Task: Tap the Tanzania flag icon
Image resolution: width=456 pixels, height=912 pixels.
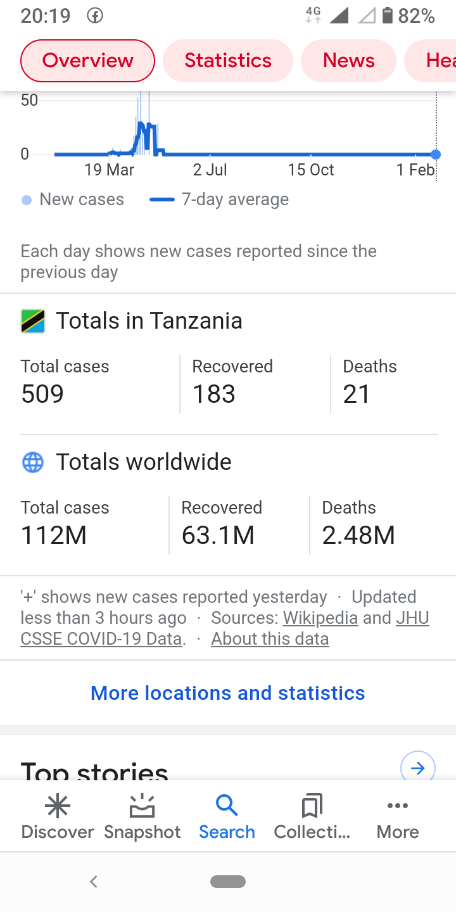Action: pos(33,321)
